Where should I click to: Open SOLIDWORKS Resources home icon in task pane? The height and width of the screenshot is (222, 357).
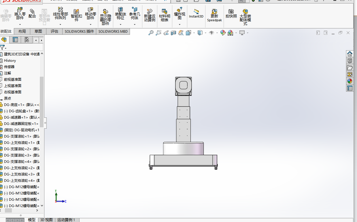[350, 54]
